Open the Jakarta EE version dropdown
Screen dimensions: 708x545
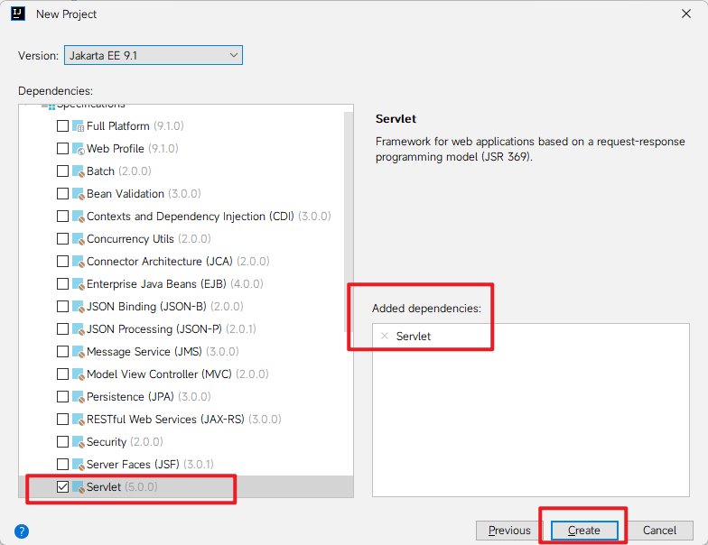click(x=154, y=56)
